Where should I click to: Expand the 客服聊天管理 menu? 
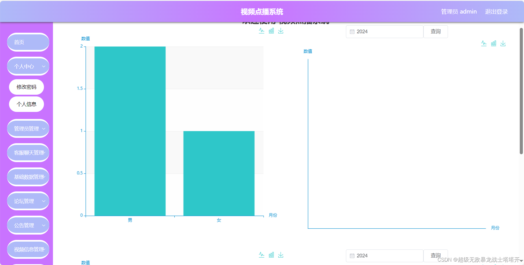(28, 153)
